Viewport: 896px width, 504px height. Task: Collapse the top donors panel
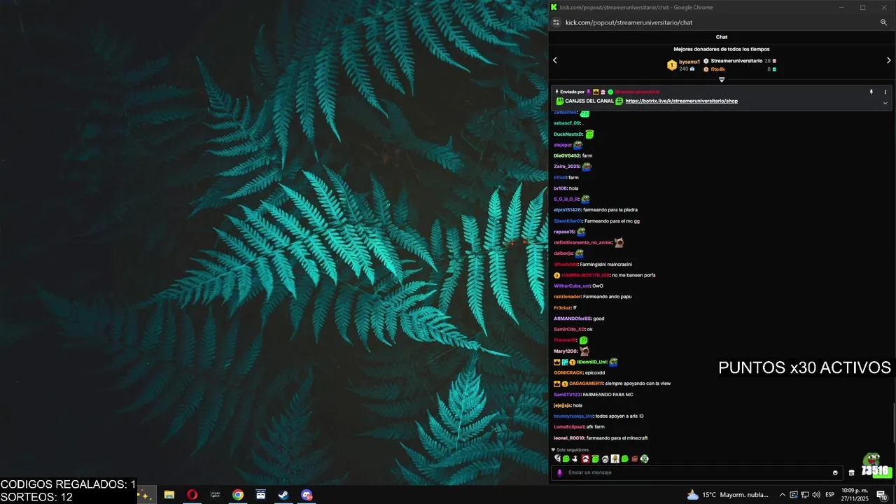(722, 80)
